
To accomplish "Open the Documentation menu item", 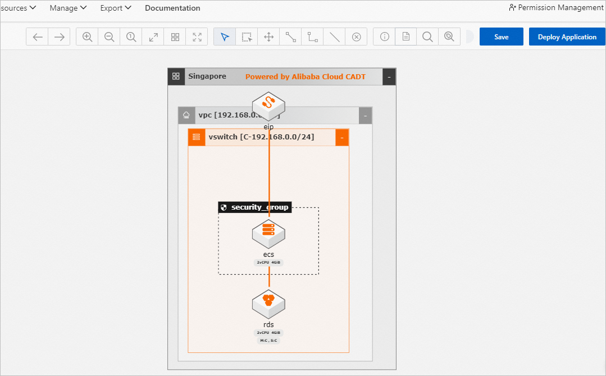I will point(172,8).
